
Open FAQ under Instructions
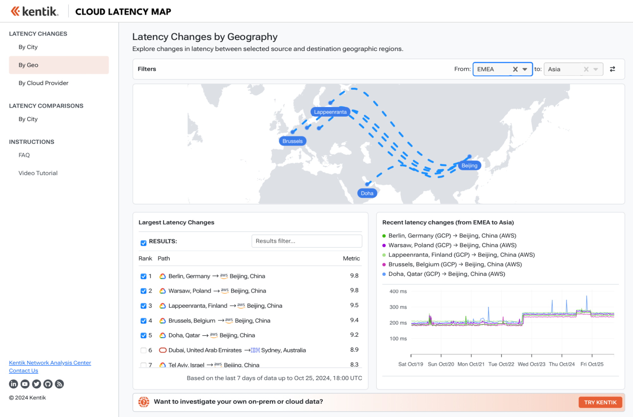pyautogui.click(x=24, y=155)
